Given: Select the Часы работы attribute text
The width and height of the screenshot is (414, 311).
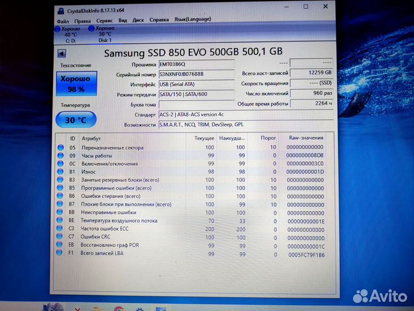Looking at the screenshot, I should coord(97,155).
